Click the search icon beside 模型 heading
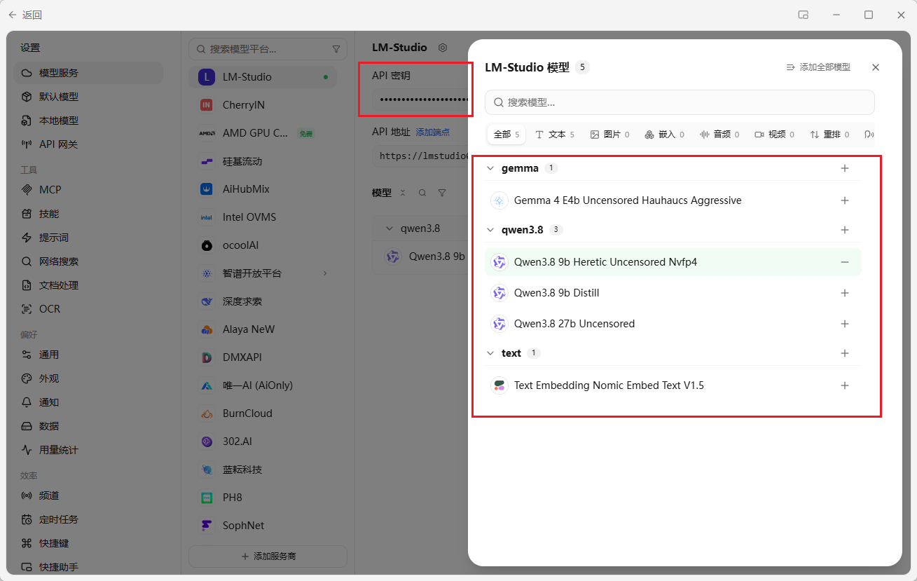The image size is (917, 581). pos(422,193)
